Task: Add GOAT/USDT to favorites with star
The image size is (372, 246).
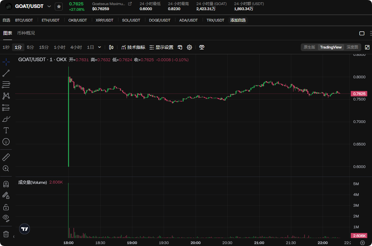Action: tap(59, 6)
